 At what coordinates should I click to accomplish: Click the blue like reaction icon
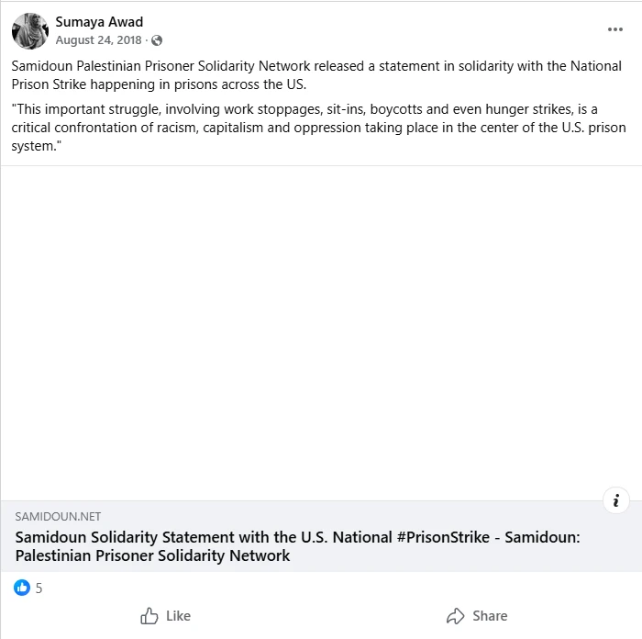(x=22, y=588)
